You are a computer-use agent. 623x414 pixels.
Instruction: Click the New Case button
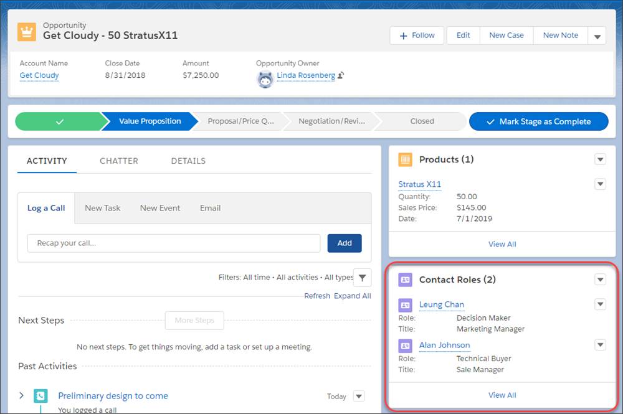[x=506, y=35]
